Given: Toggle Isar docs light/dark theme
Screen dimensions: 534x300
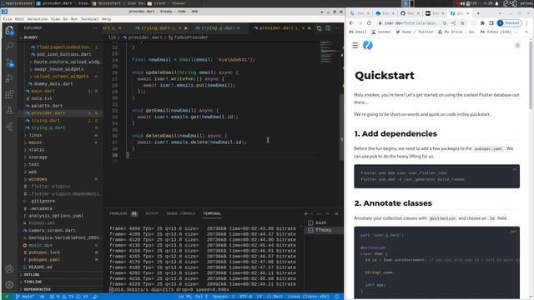Looking at the screenshot, I should coord(517,45).
